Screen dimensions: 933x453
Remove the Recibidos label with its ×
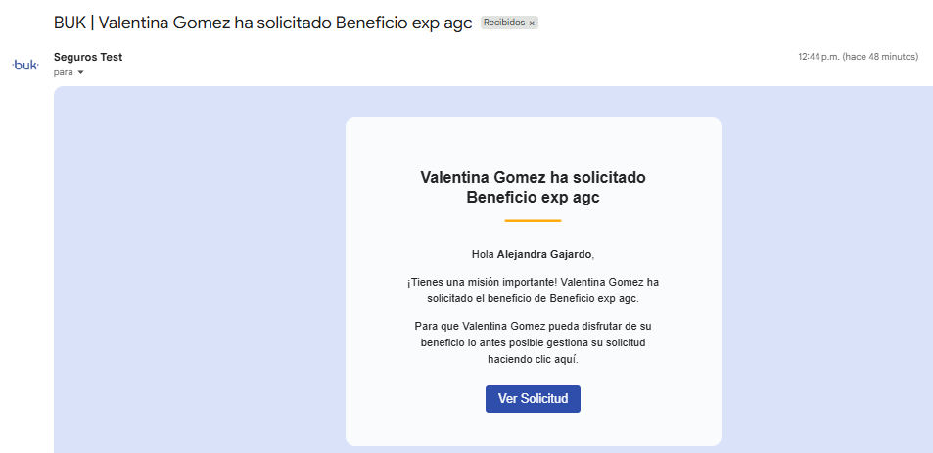532,23
